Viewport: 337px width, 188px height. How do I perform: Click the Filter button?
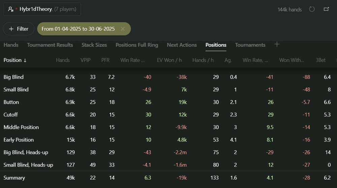(x=19, y=29)
